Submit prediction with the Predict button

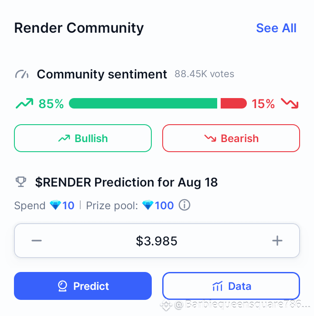(83, 286)
